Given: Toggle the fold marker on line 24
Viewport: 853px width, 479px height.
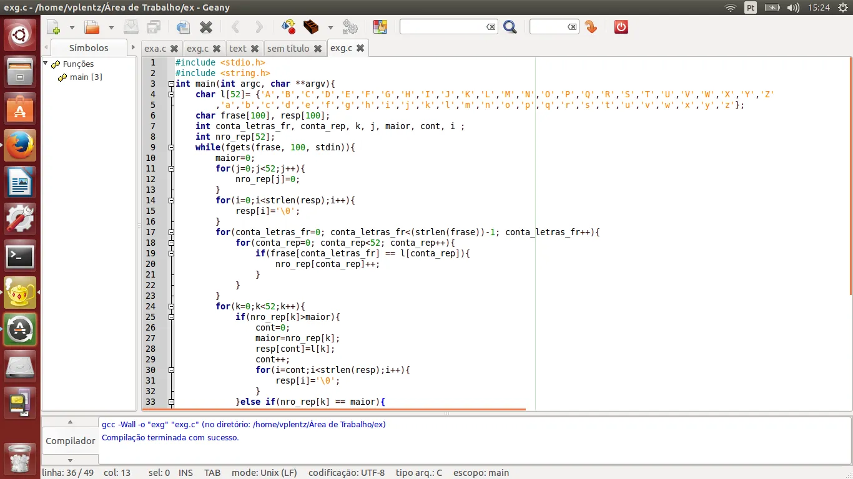Looking at the screenshot, I should point(171,306).
